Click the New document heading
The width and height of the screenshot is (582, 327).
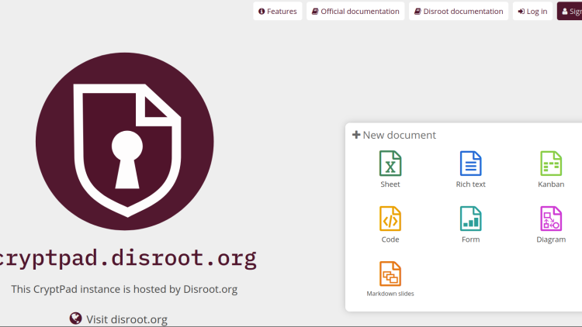(x=399, y=135)
